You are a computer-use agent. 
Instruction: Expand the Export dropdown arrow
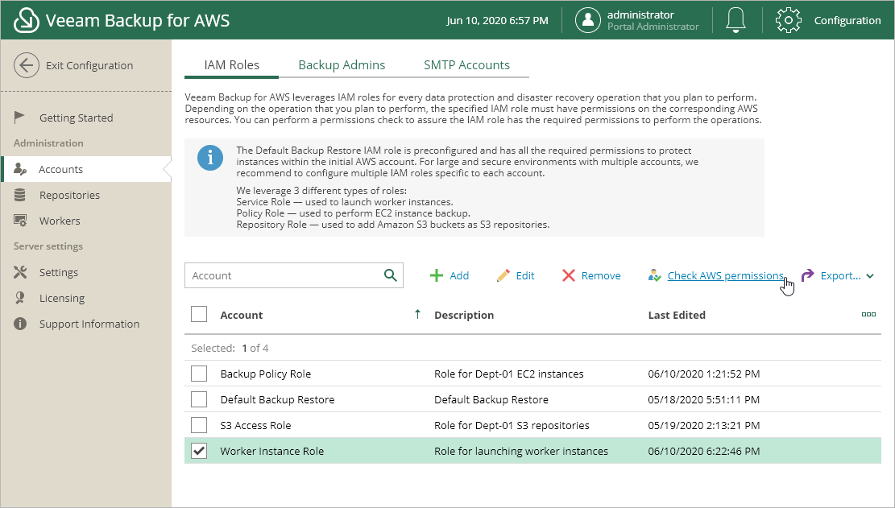(x=870, y=276)
